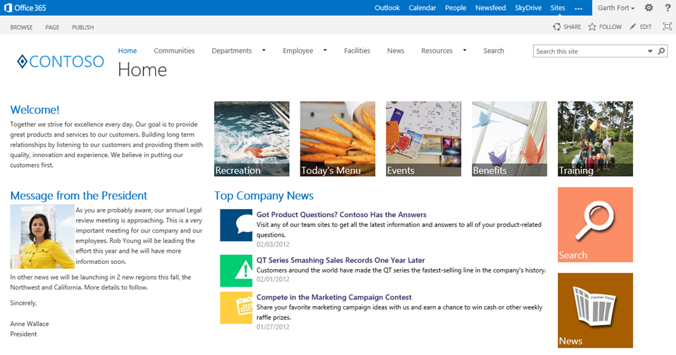Expand the Departments dropdown arrow
The height and width of the screenshot is (355, 676).
point(264,50)
